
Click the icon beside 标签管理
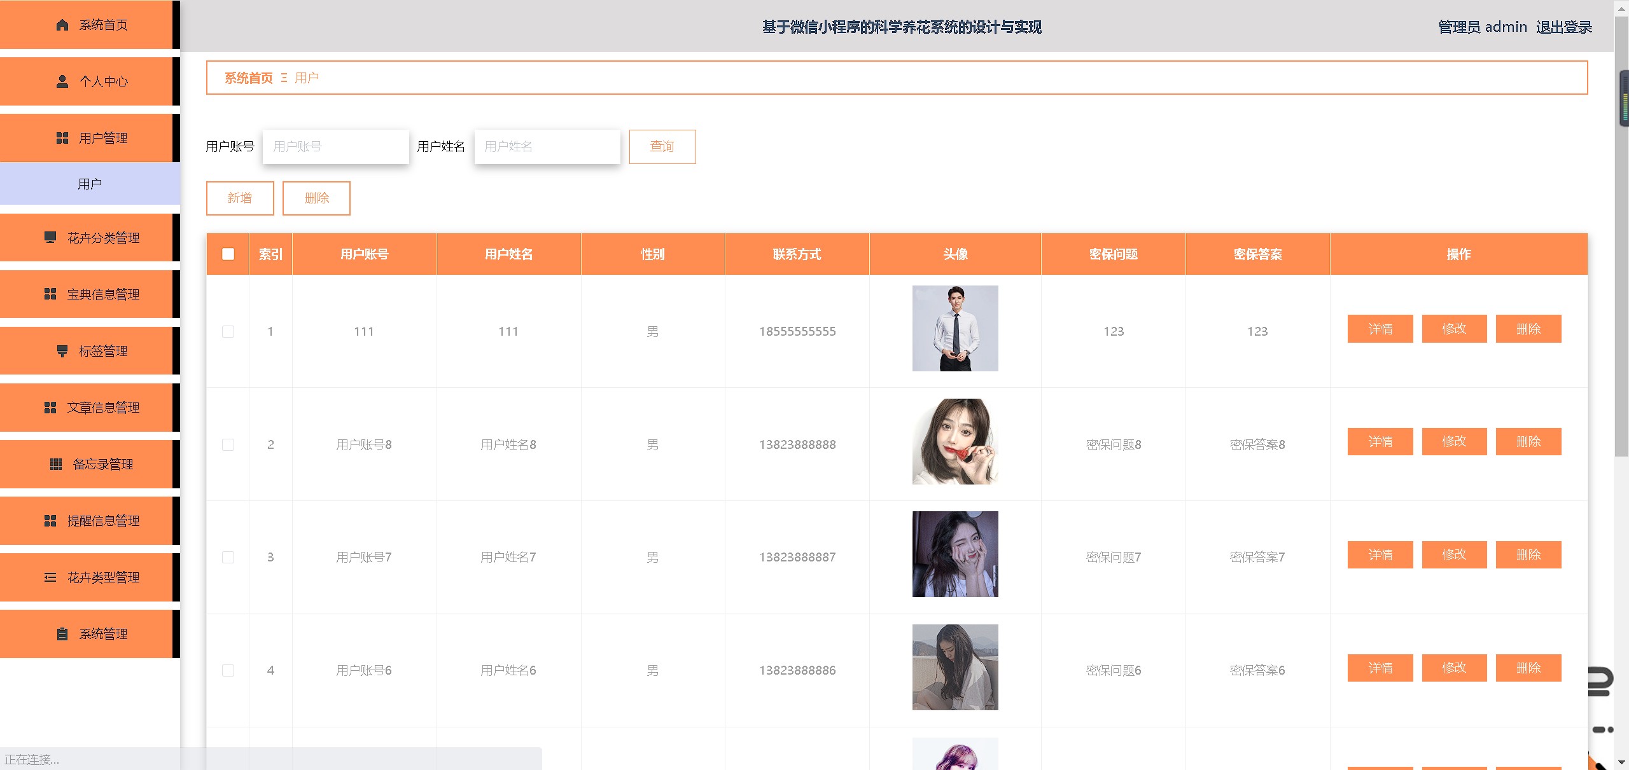(62, 351)
